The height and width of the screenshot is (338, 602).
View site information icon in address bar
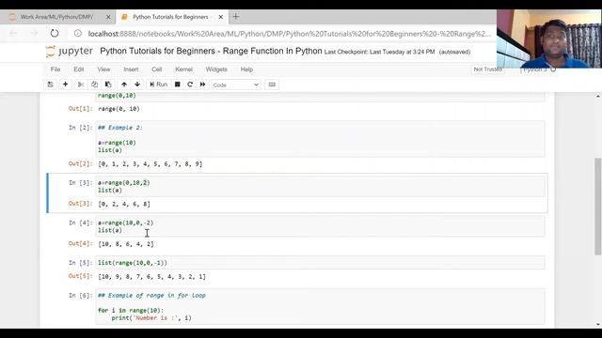coord(78,34)
